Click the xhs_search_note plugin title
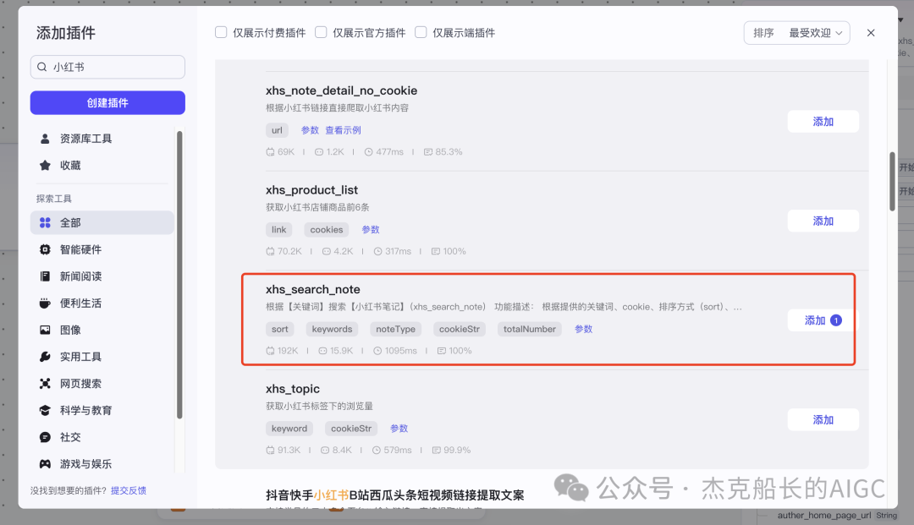Image resolution: width=914 pixels, height=525 pixels. [313, 289]
